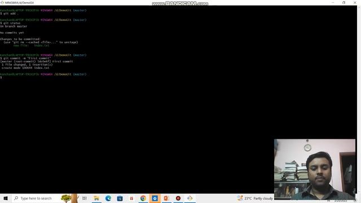Open Task View from the taskbar

click(x=85, y=198)
